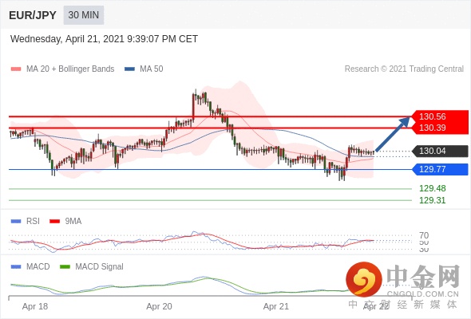The width and height of the screenshot is (471, 319).
Task: Click the date 'Wednesday, April 21, 2021 9:39:07 PM CET'
Action: [104, 39]
